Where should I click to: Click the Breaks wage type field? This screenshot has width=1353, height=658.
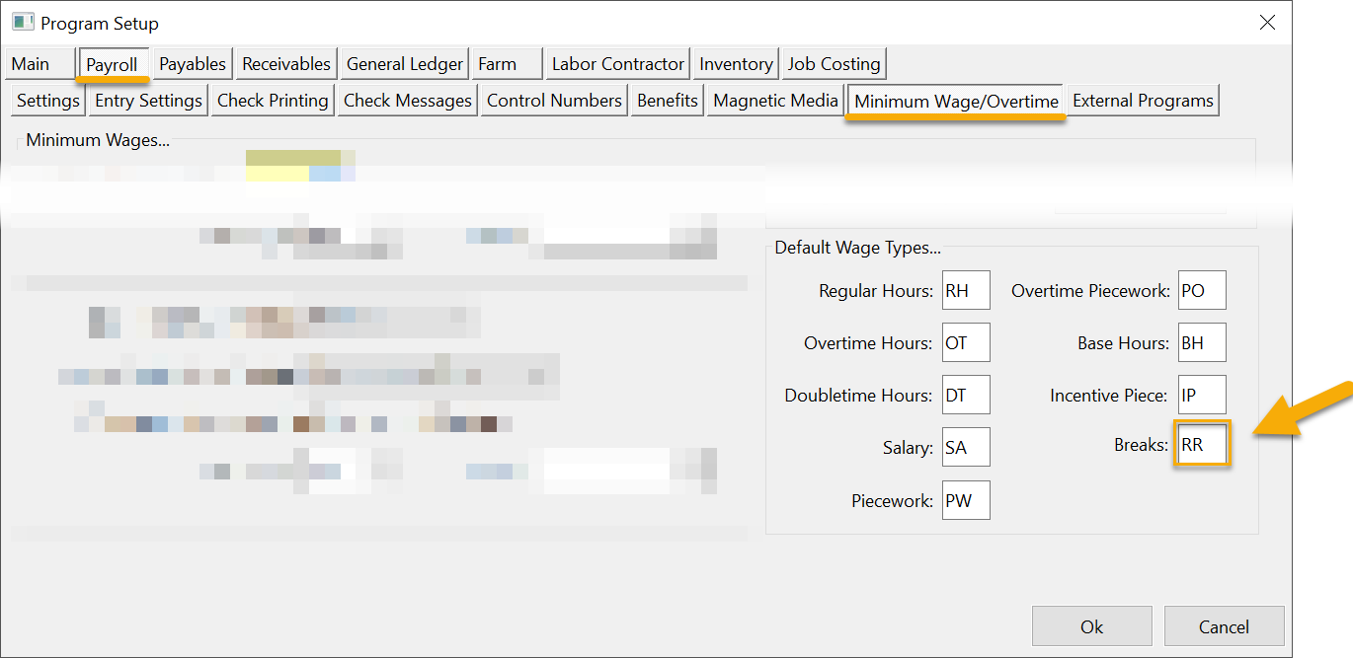point(1201,445)
